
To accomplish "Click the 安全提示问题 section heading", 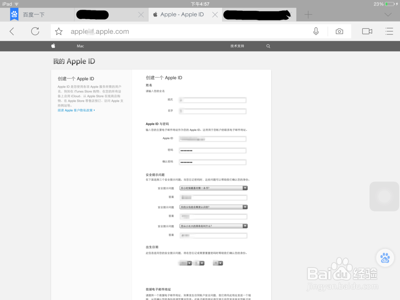I will pos(155,175).
